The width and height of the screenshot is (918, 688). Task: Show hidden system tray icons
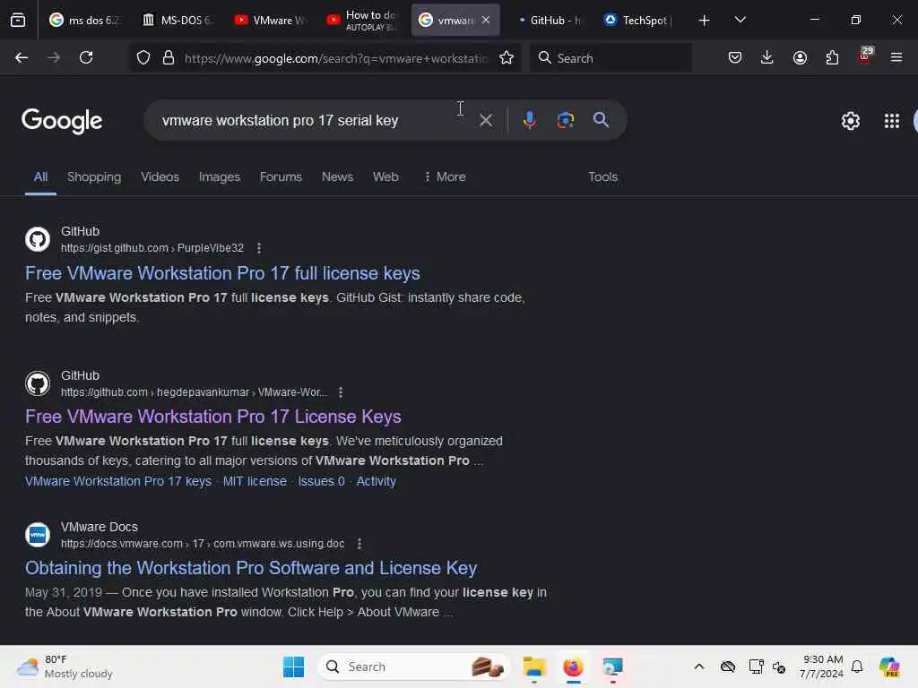tap(698, 666)
